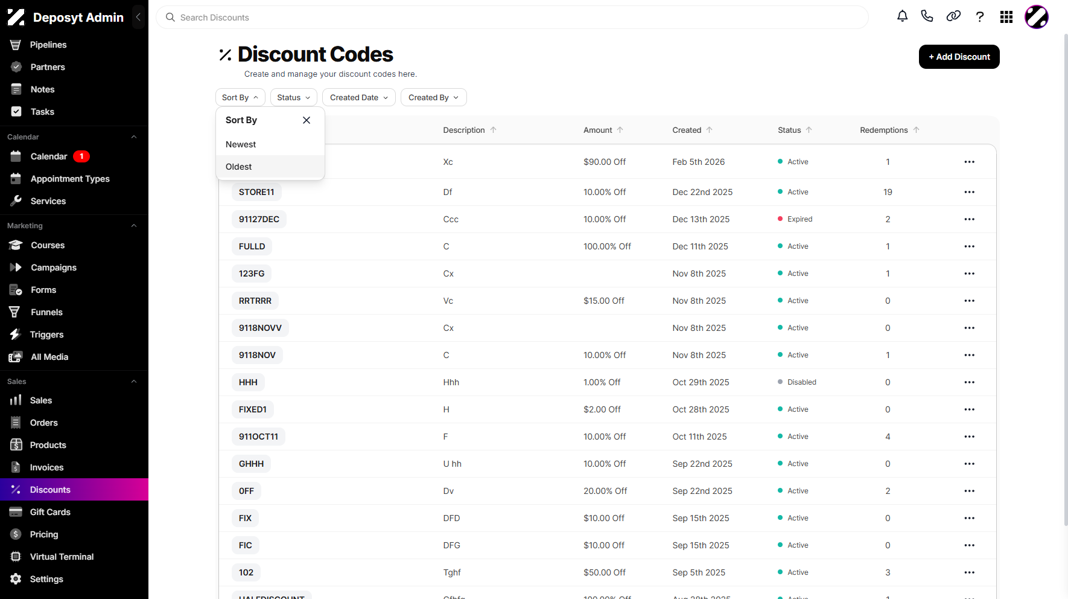
Task: Close the Sort By popup
Action: pyautogui.click(x=307, y=120)
